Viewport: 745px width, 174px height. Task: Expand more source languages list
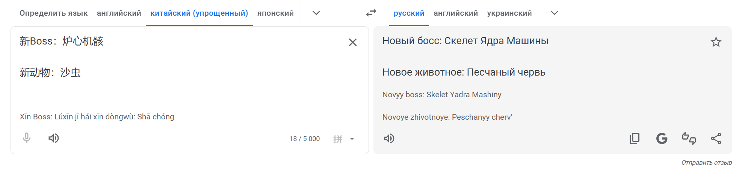coord(316,13)
